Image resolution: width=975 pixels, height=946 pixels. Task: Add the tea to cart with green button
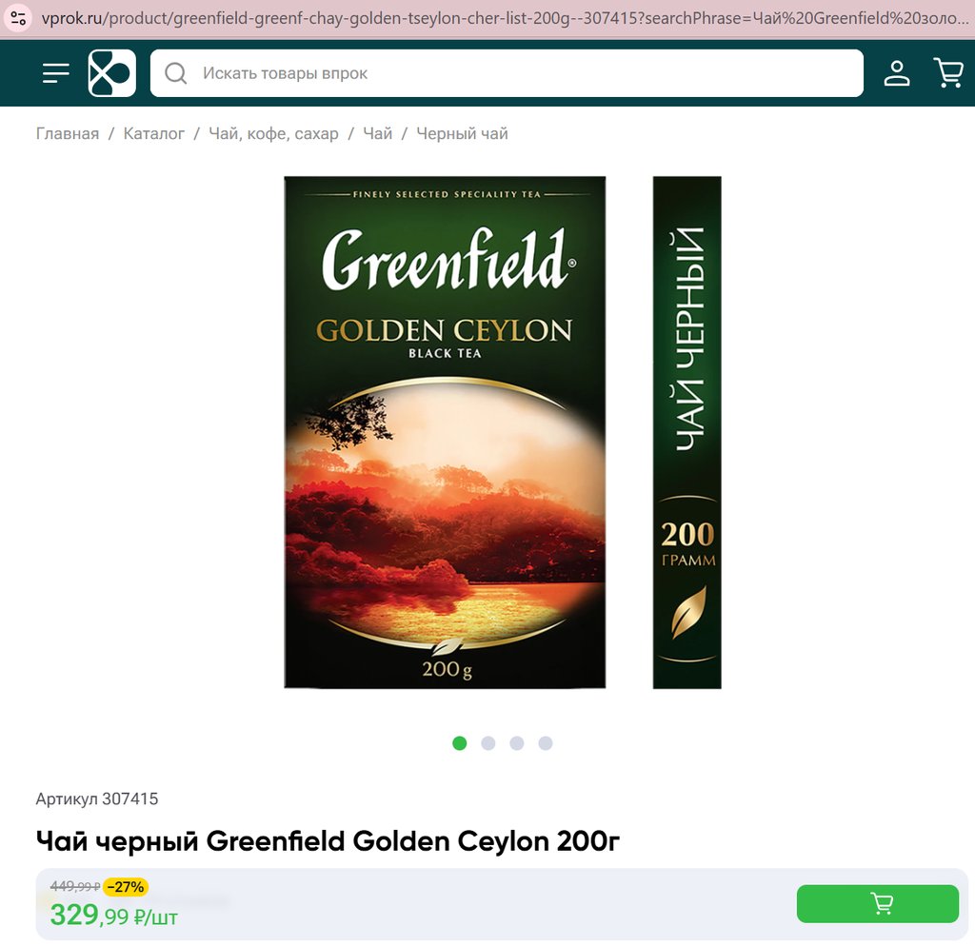point(877,903)
